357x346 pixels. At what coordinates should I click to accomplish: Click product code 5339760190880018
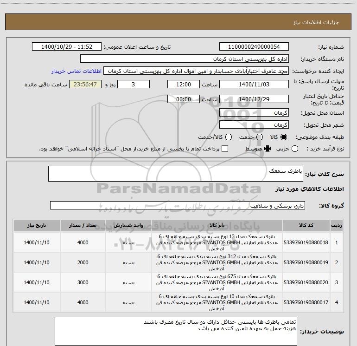(x=306, y=242)
